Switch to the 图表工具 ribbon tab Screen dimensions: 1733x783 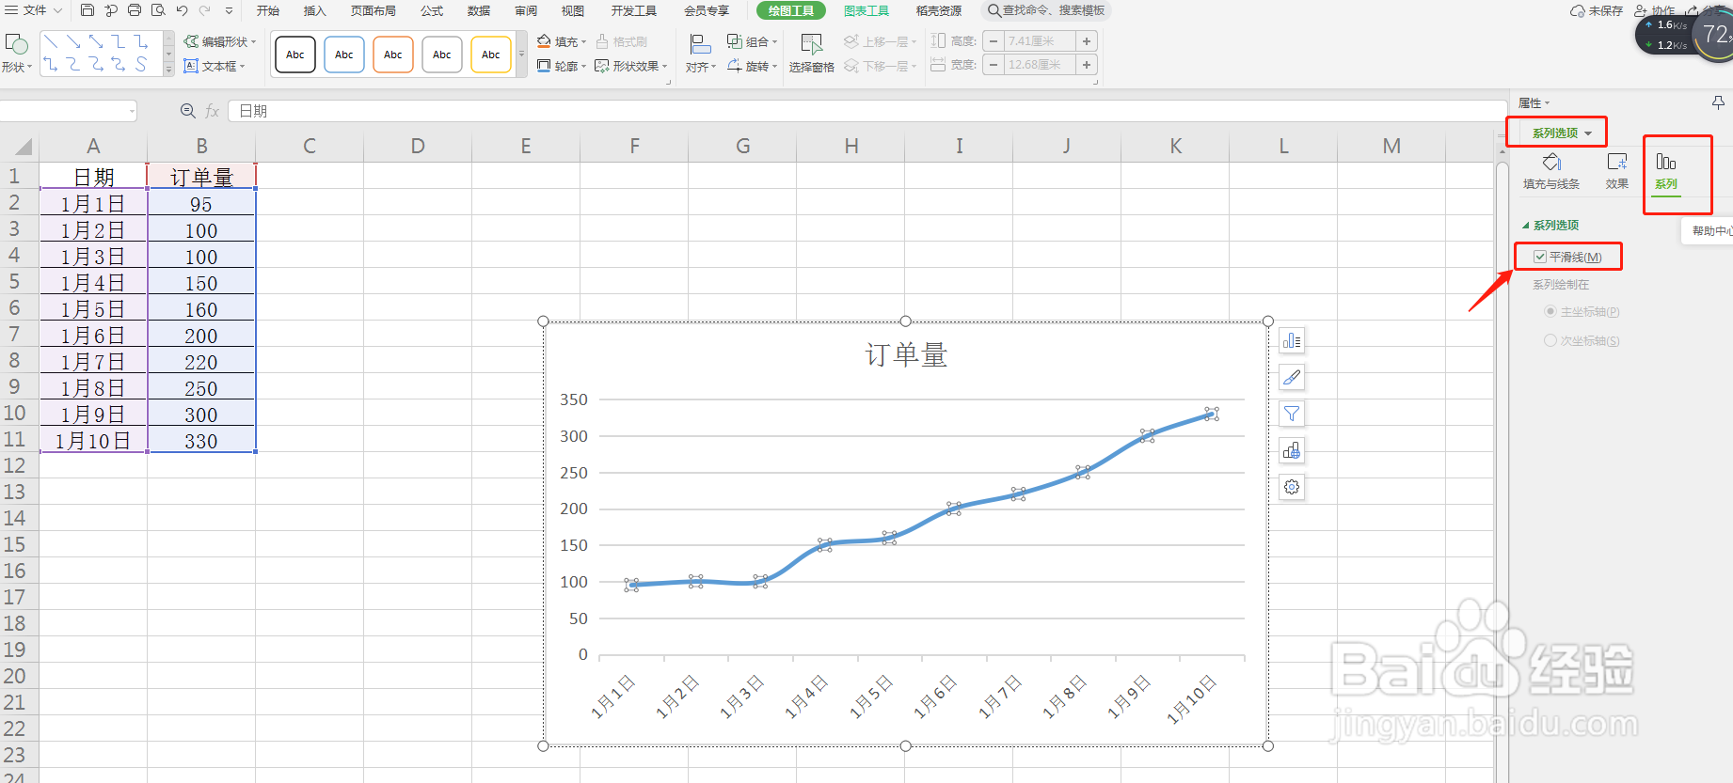point(866,10)
